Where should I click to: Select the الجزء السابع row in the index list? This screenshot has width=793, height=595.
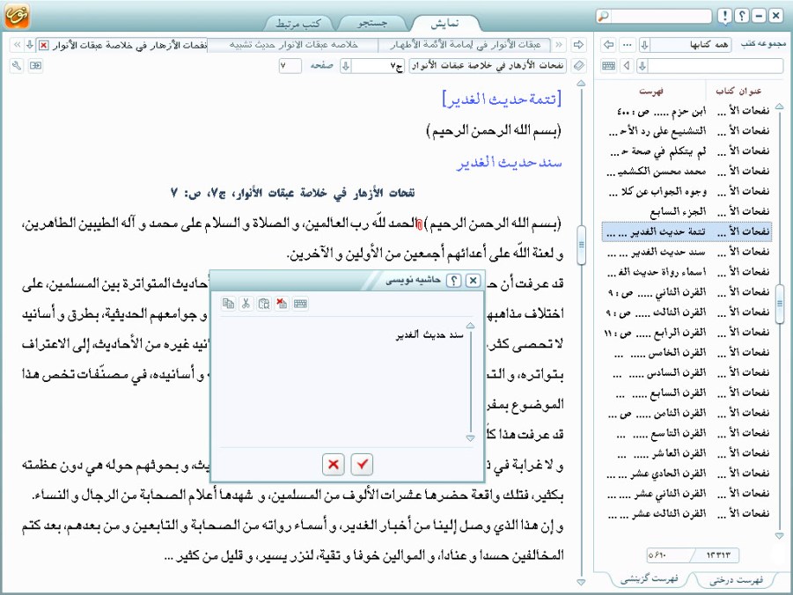pos(687,211)
